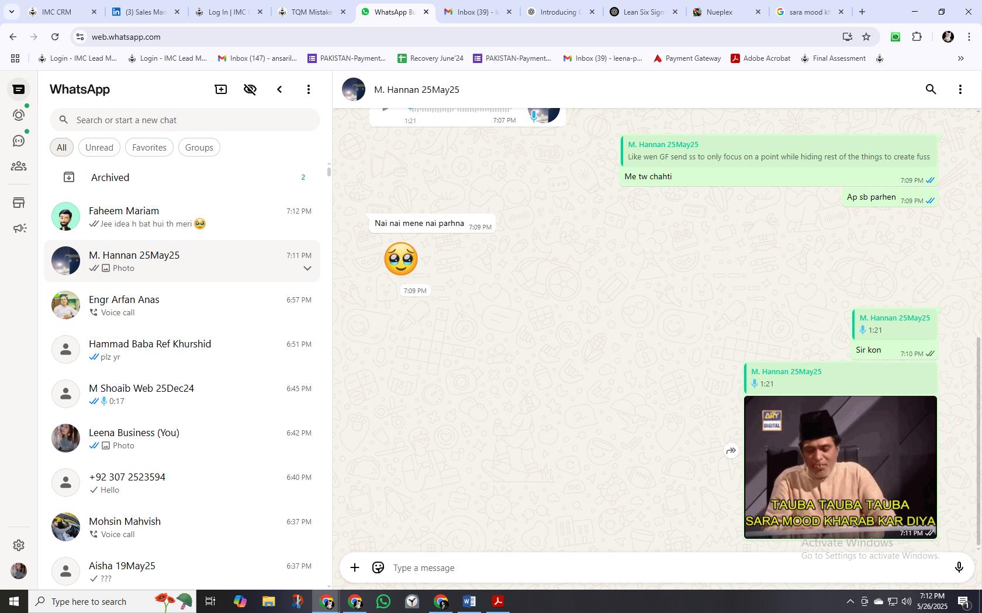The height and width of the screenshot is (613, 982).
Task: Open +92 307 2523594 chat
Action: click(182, 483)
